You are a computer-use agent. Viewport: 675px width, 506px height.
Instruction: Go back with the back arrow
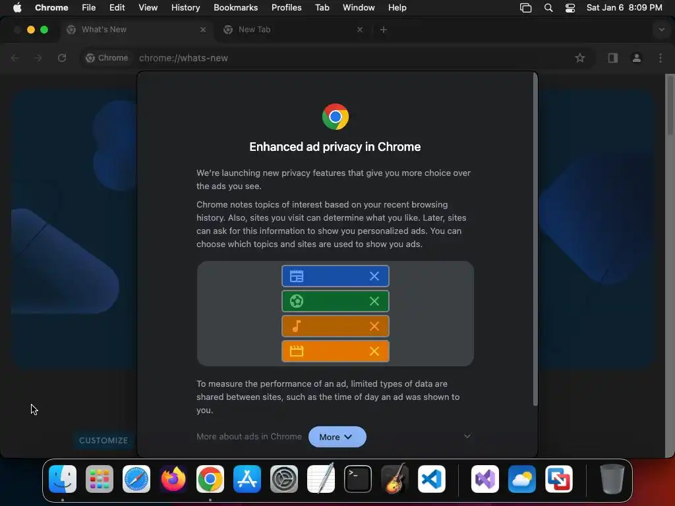(15, 58)
